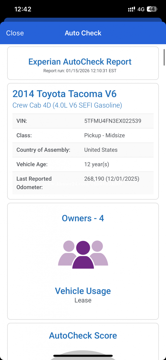Click the Country of Assembly row
166x360 pixels.
tap(83, 150)
